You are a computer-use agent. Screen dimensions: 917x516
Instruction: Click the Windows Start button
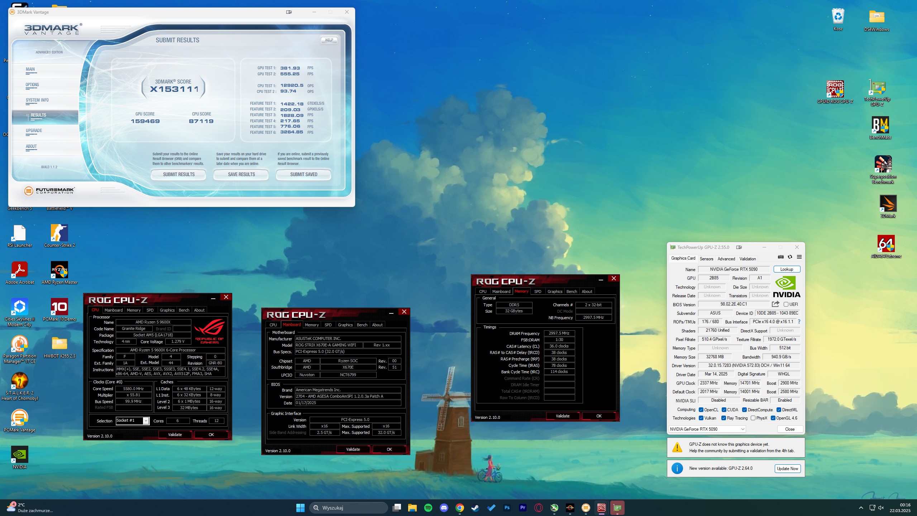pos(300,507)
